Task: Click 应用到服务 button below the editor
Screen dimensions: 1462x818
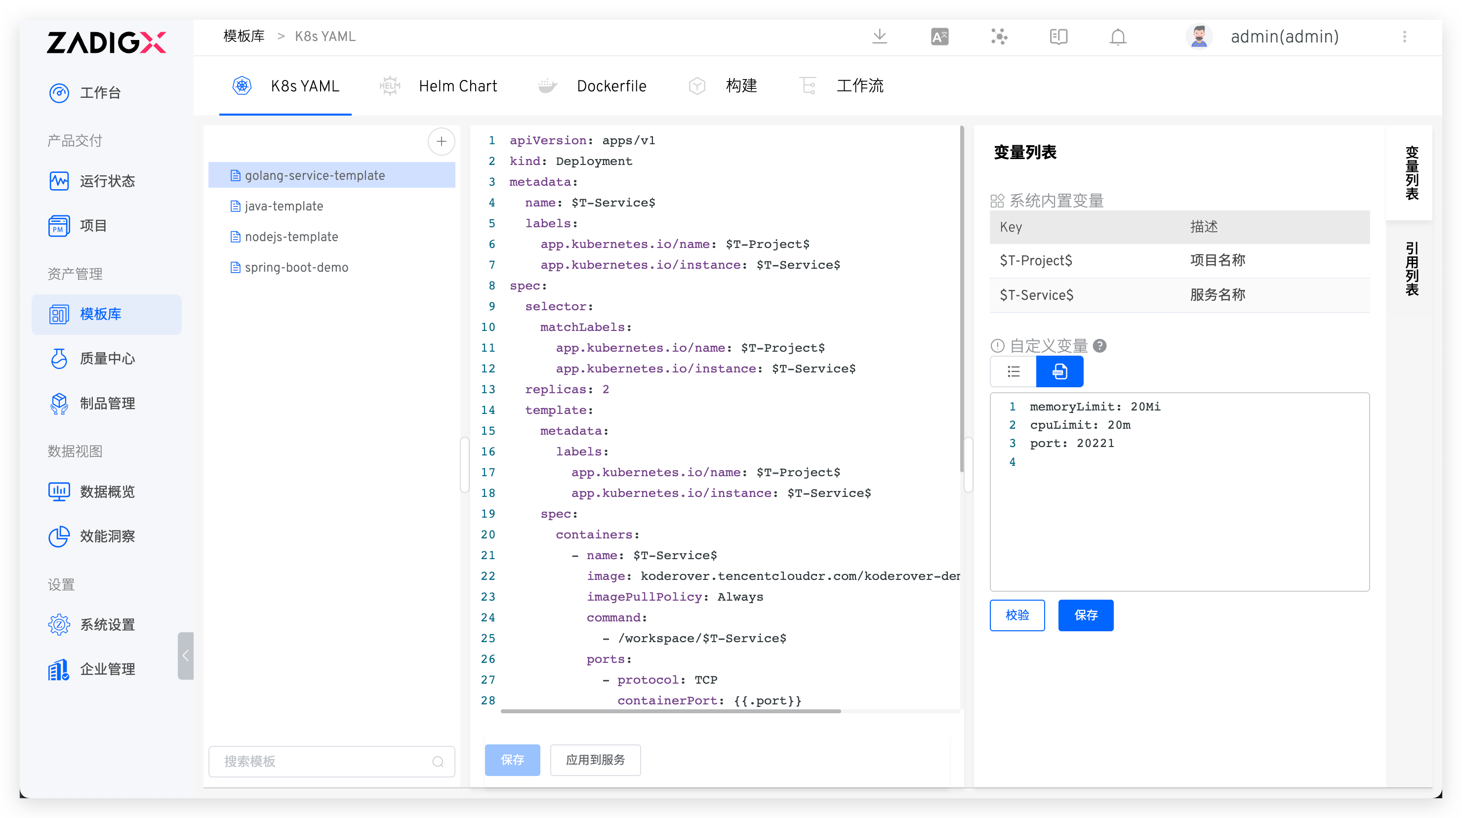Action: pos(595,760)
